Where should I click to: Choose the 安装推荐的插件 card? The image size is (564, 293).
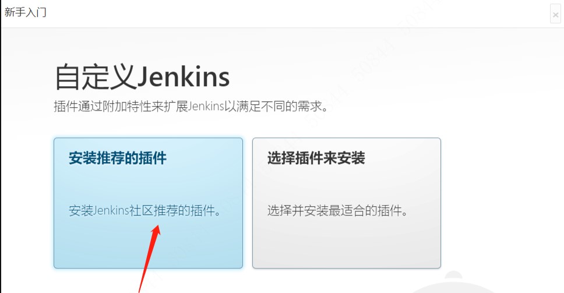pos(148,203)
